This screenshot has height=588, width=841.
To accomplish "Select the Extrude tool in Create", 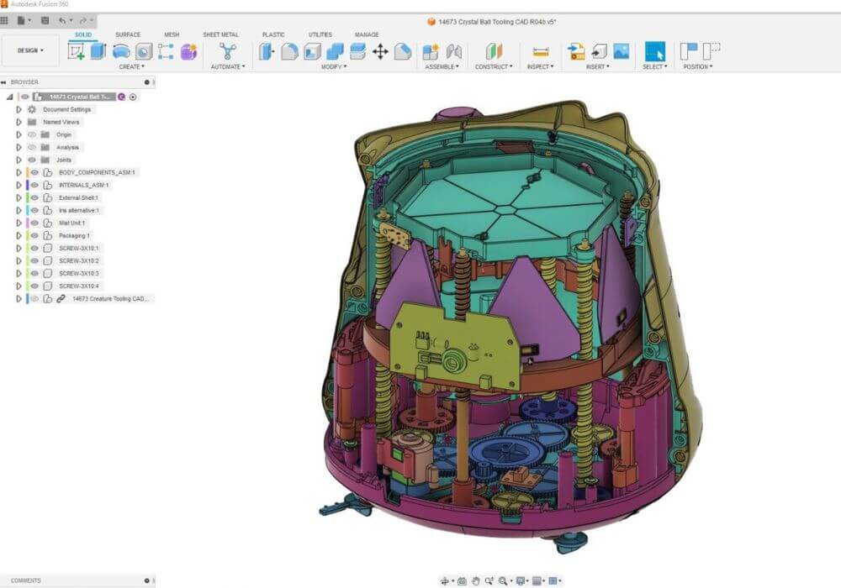I will 98,51.
